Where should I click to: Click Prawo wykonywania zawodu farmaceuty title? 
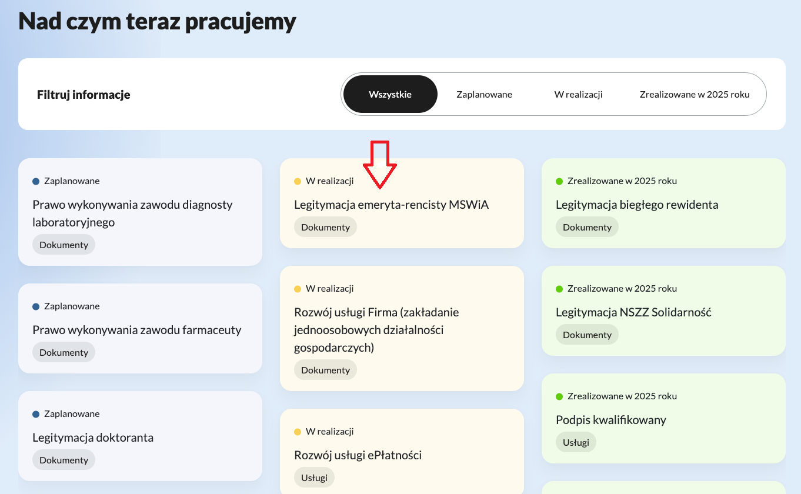coord(137,330)
